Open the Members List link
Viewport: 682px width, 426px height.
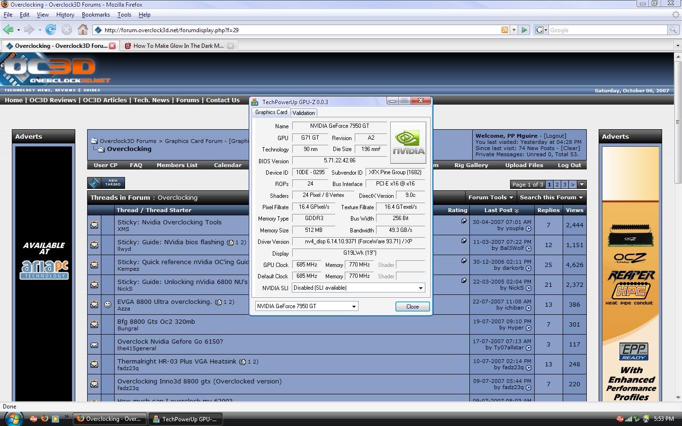[177, 165]
